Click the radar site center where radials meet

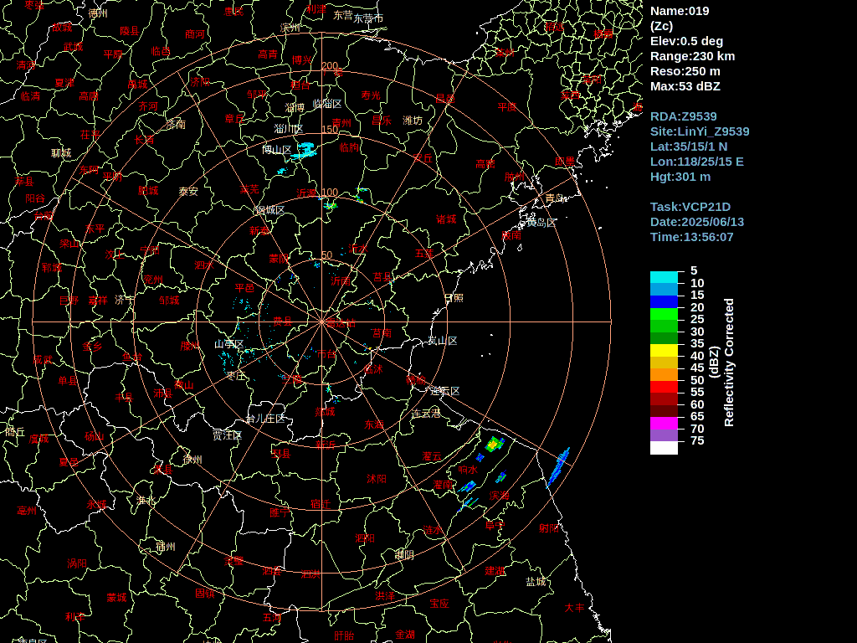click(322, 322)
